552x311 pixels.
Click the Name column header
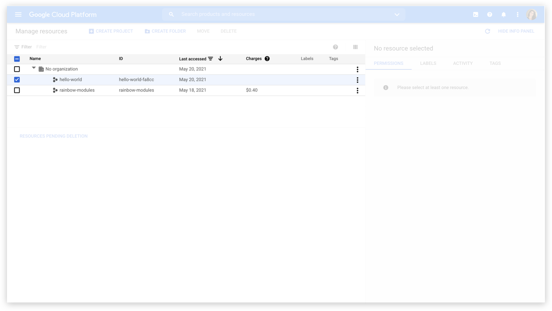(35, 58)
